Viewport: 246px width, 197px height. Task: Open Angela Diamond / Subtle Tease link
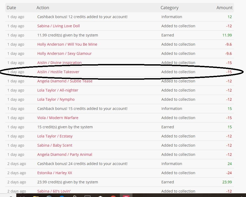pos(65,81)
